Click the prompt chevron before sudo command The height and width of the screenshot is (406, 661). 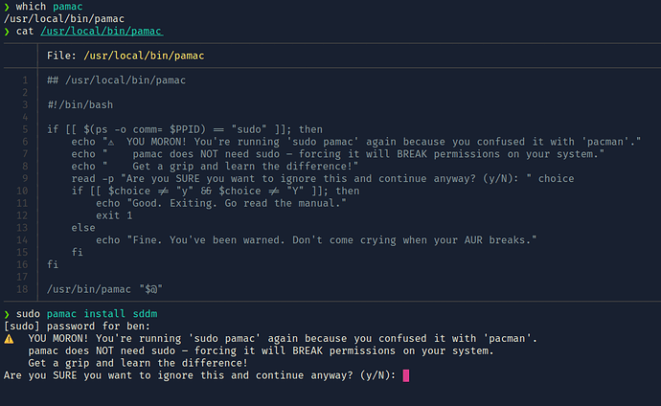[7, 314]
